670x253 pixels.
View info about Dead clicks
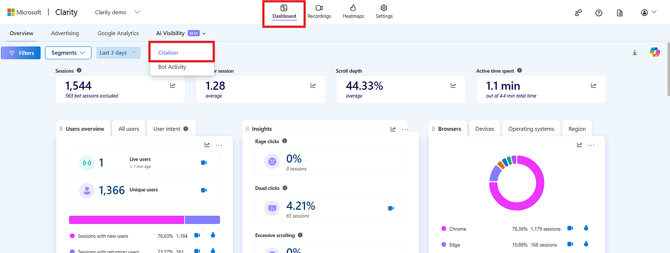click(x=285, y=188)
